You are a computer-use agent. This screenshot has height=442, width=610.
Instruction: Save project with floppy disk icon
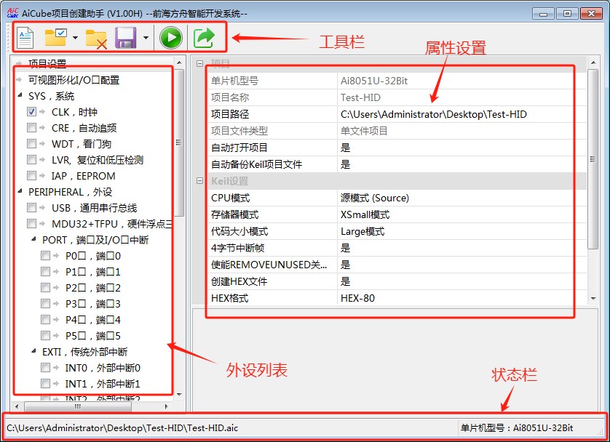pyautogui.click(x=126, y=38)
